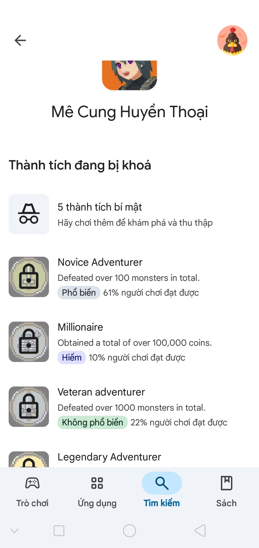259x548 pixels.
Task: Tap the Millionaire locked badge icon
Action: coord(29,342)
